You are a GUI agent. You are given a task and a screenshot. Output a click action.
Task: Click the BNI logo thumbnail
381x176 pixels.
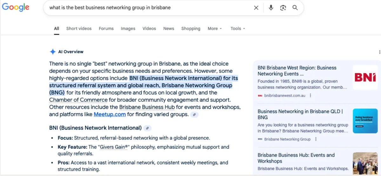(x=365, y=77)
